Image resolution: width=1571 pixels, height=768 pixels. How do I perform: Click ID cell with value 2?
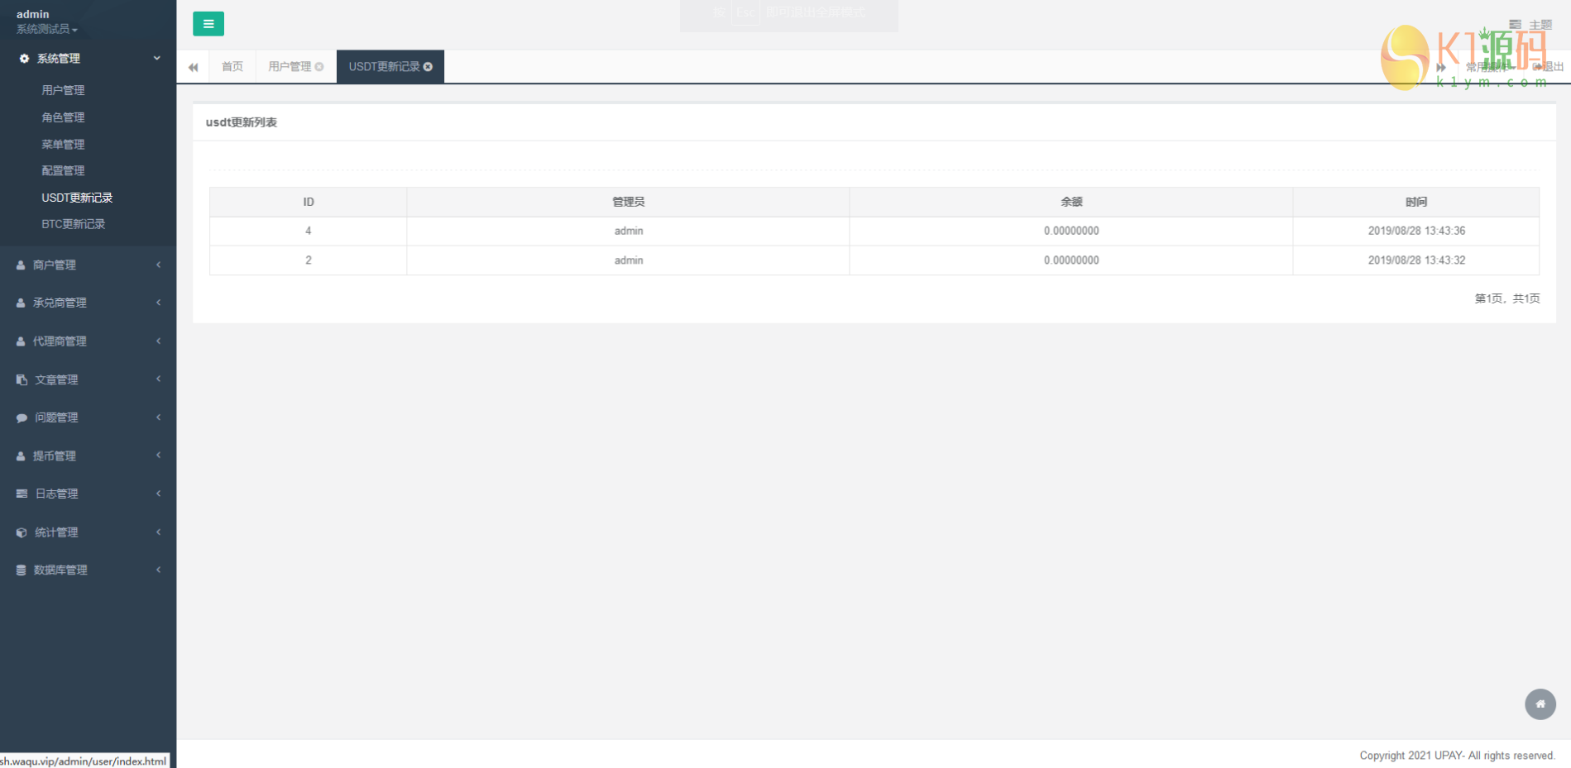[309, 260]
